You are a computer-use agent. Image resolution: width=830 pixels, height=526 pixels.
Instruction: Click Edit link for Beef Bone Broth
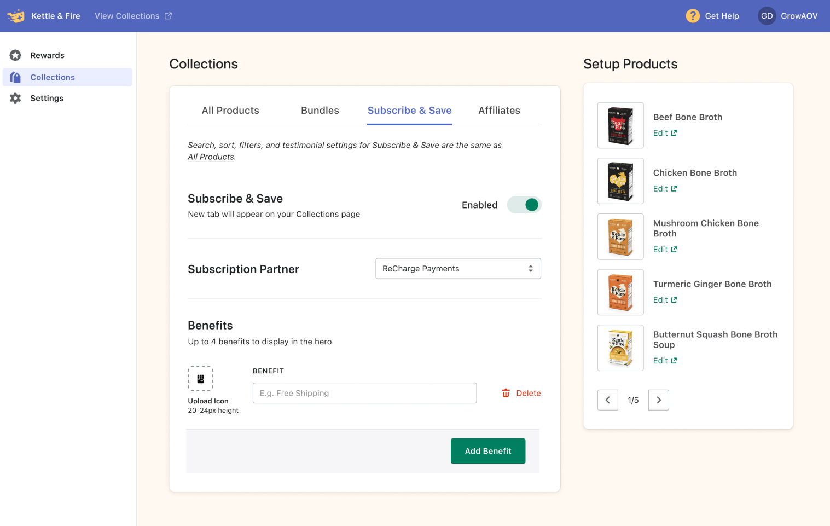[665, 133]
